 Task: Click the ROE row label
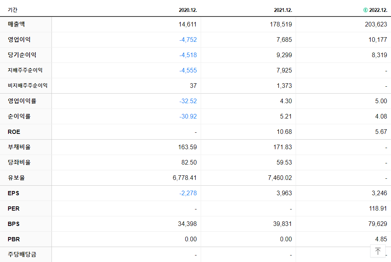point(14,132)
